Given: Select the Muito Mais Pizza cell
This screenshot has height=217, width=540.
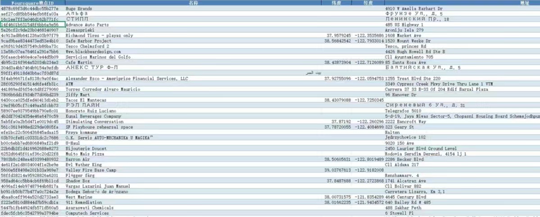Looking at the screenshot, I should point(193,154).
